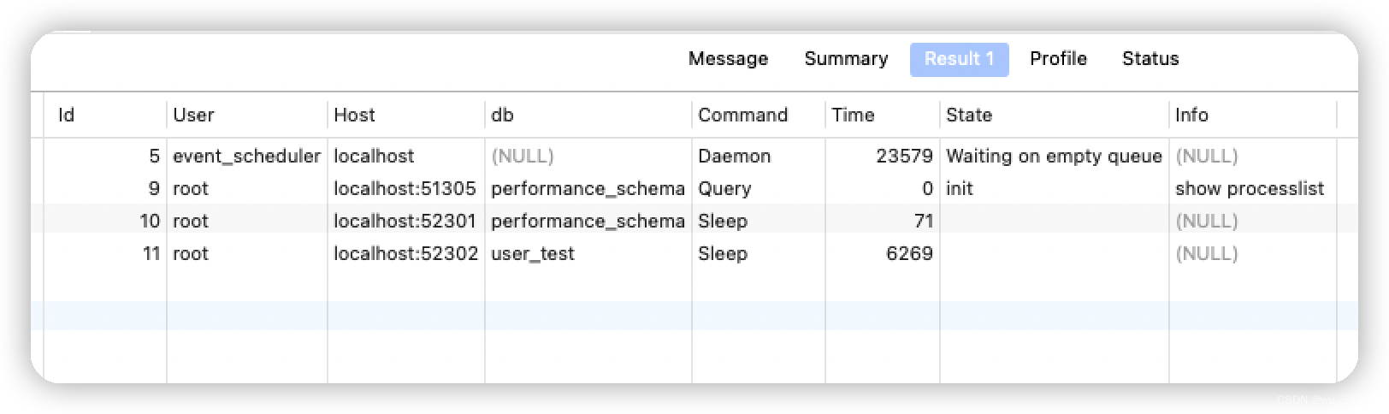
Task: Open the Summary tab
Action: pyautogui.click(x=846, y=59)
